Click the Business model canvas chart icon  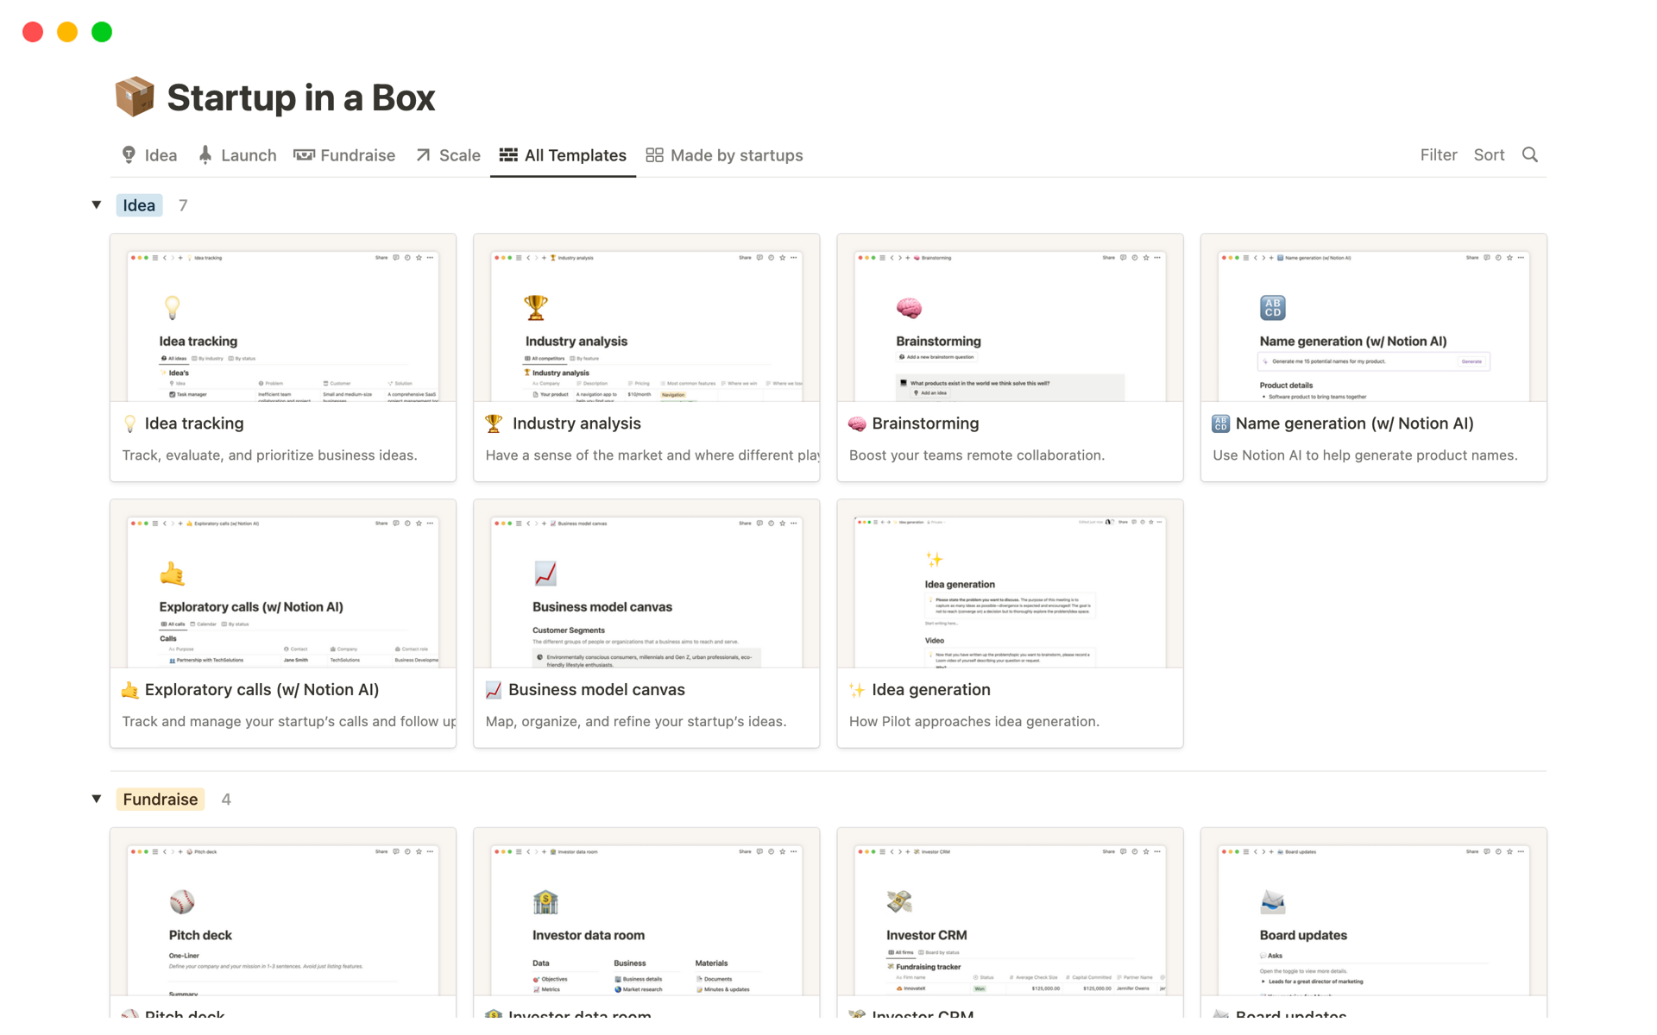(494, 688)
